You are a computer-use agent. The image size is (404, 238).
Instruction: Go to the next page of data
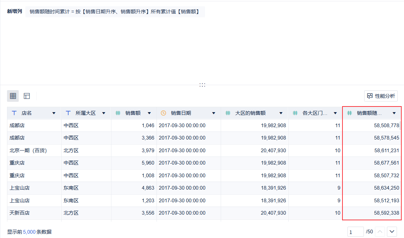(392, 231)
